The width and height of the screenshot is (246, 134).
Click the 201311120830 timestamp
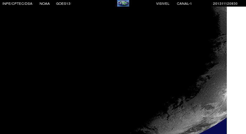tap(225, 4)
